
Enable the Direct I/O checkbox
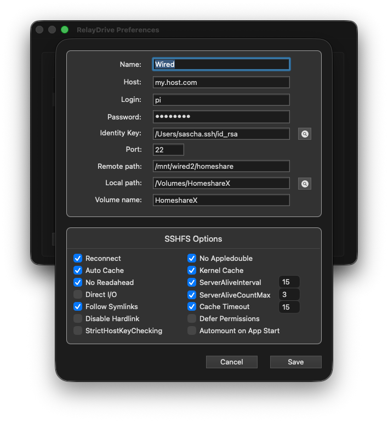(x=78, y=294)
